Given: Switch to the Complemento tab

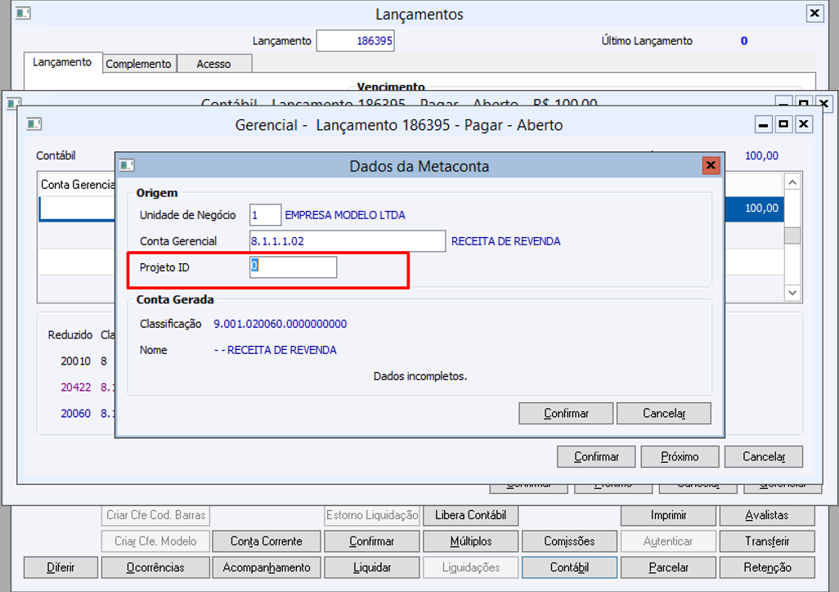Looking at the screenshot, I should (x=138, y=64).
